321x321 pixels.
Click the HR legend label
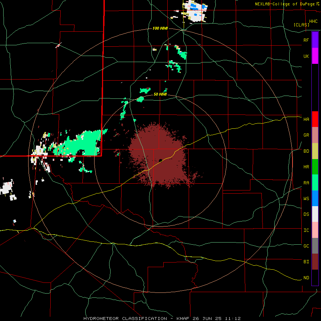(306, 167)
